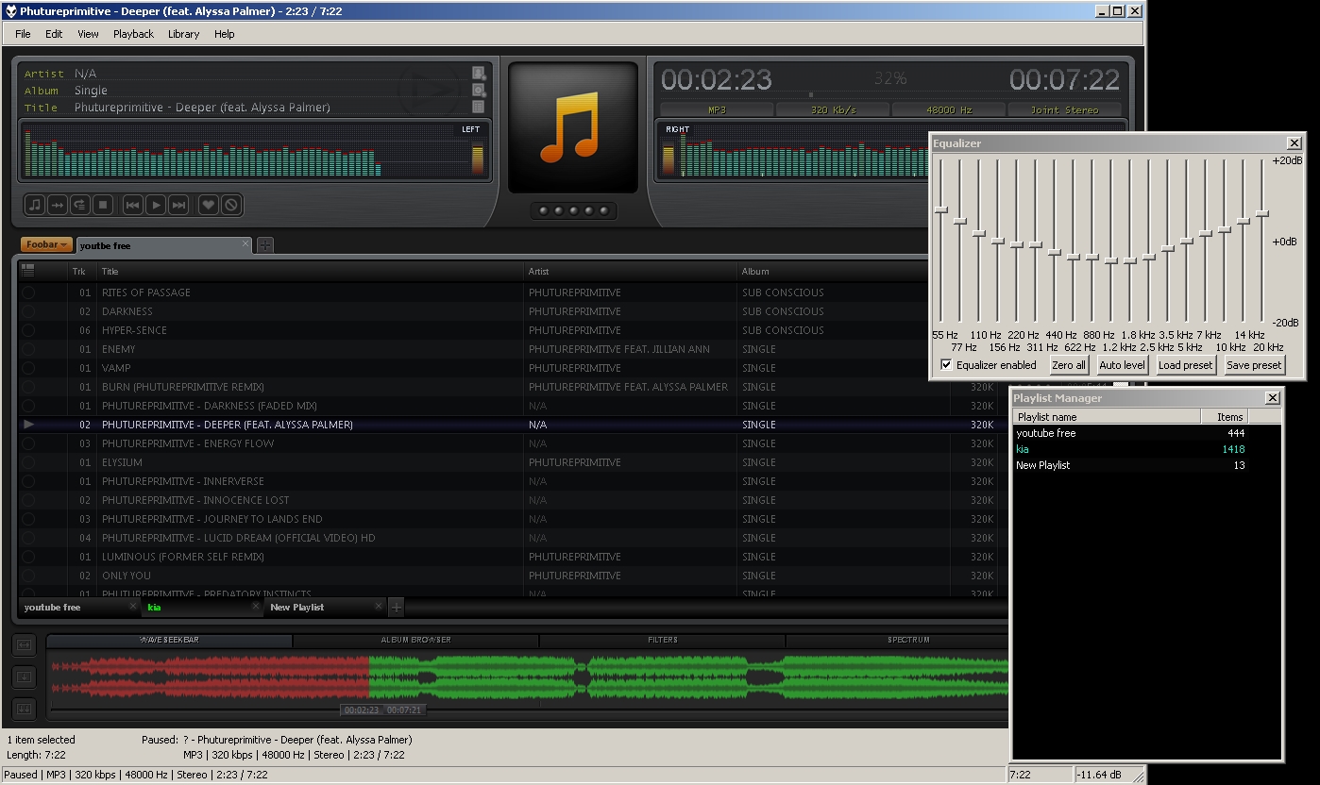Image resolution: width=1320 pixels, height=785 pixels.
Task: Select the kia playlist in Playlist Manager
Action: pos(1023,449)
